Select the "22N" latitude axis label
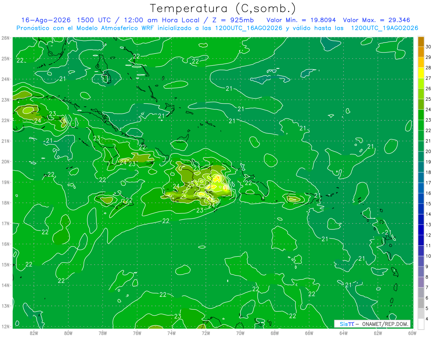 click(5, 120)
